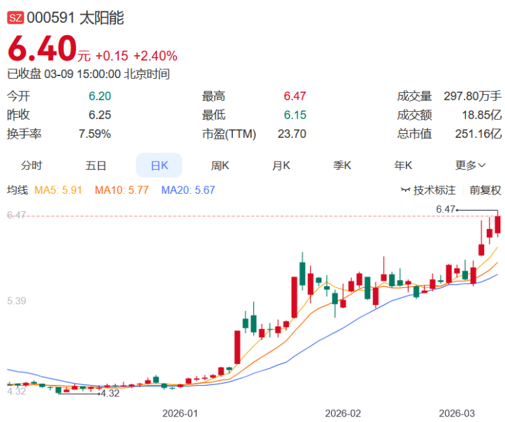Click the stock title 000591 太阳能
This screenshot has width=505, height=422.
(x=75, y=17)
